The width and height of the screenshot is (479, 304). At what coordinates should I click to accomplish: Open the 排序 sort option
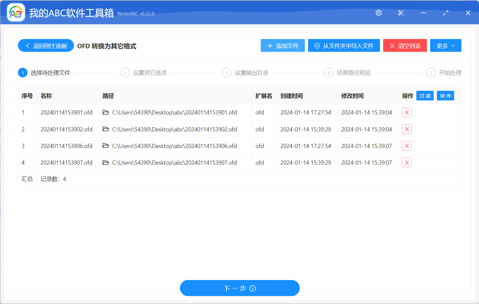point(445,96)
